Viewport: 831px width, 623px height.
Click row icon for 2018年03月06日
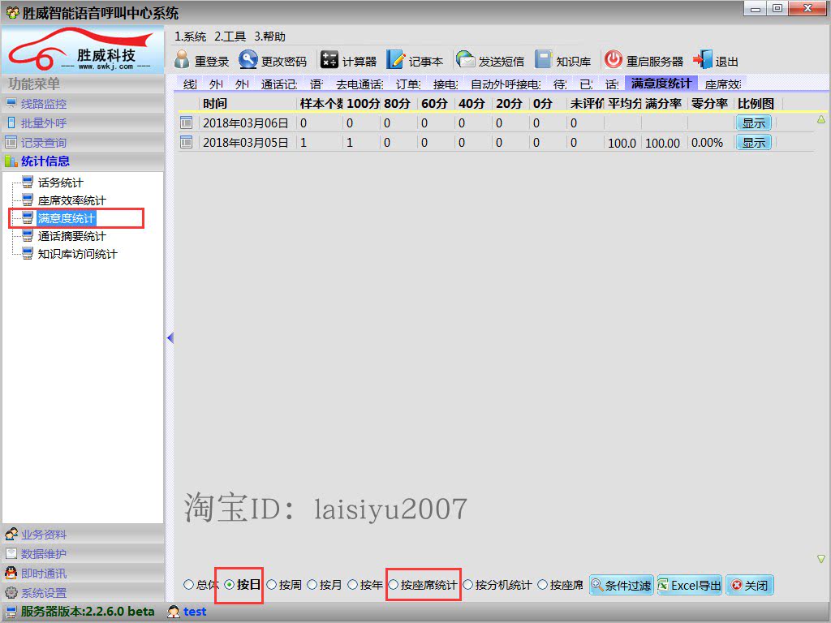tap(186, 123)
